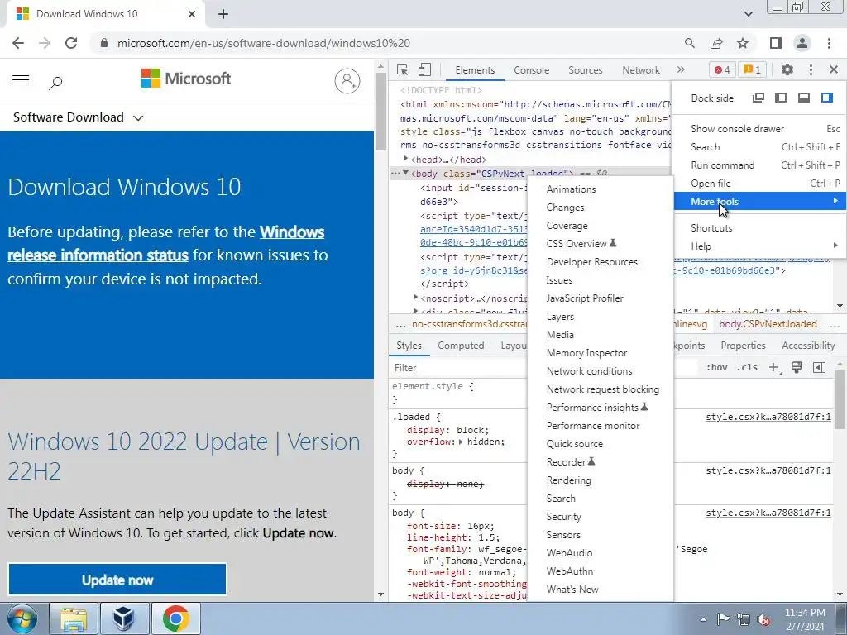Open Windows release information status link
The height and width of the screenshot is (635, 847).
tap(165, 243)
